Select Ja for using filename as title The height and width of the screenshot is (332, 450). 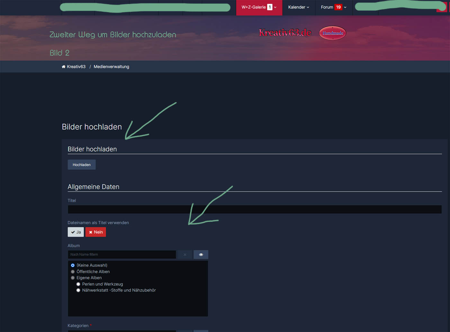tap(76, 232)
